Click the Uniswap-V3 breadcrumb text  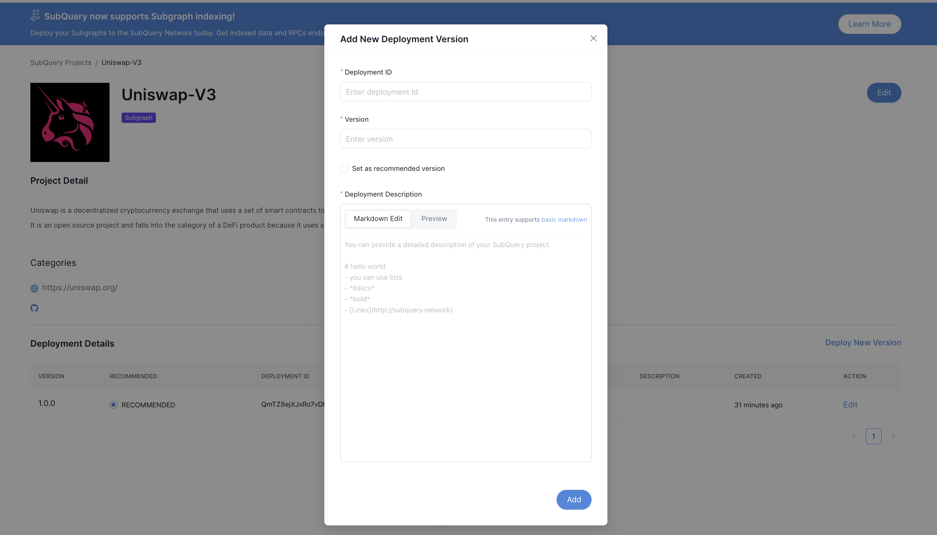[121, 62]
